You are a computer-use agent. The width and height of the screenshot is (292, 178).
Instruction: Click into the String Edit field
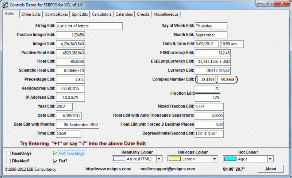(89, 26)
